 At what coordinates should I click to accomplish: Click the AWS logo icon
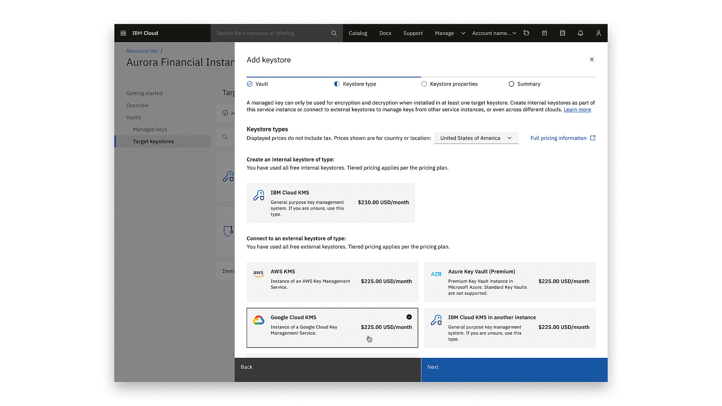pos(258,273)
